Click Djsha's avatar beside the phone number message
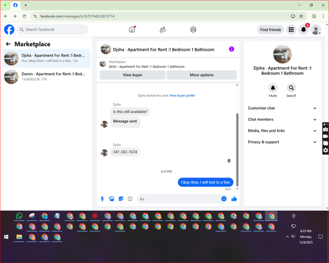 point(104,153)
